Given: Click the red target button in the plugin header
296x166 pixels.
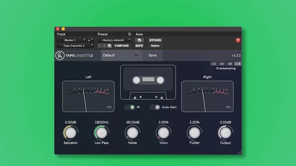Looking at the screenshot, I should click(x=238, y=40).
